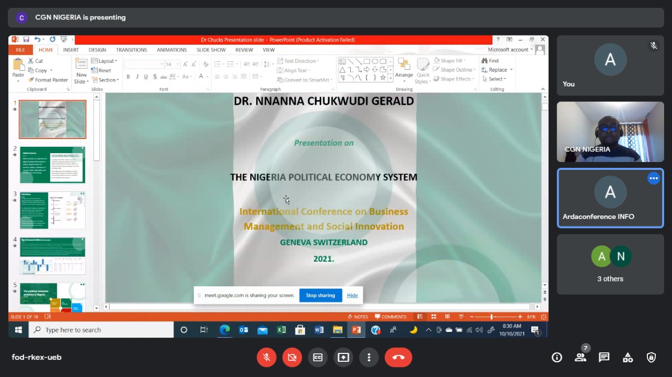
Task: Expand the Section dropdown
Action: tap(105, 80)
